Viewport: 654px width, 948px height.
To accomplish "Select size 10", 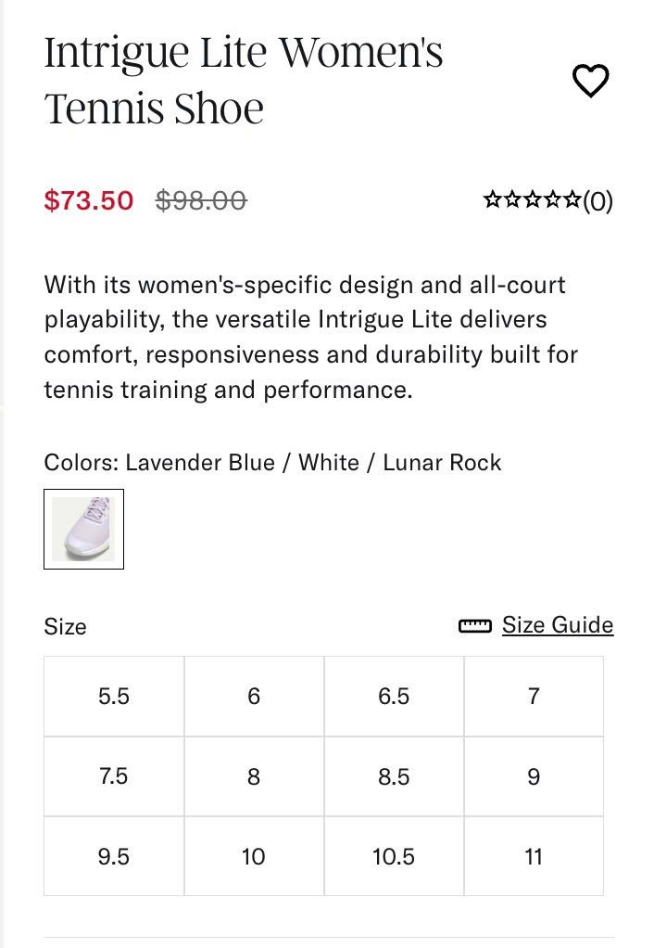I will pyautogui.click(x=254, y=856).
